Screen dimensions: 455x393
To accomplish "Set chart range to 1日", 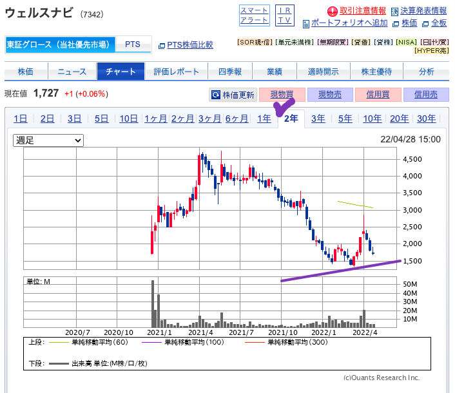I will pyautogui.click(x=21, y=119).
